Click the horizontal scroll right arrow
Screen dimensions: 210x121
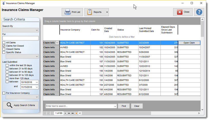[x=199, y=113]
